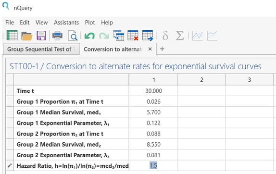This screenshot has width=276, height=174.
Task: Click 'Group 1 Exponential Parameter, λ₁' label
Action: [63, 123]
